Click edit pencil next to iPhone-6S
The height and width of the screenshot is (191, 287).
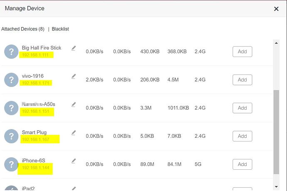point(74,161)
